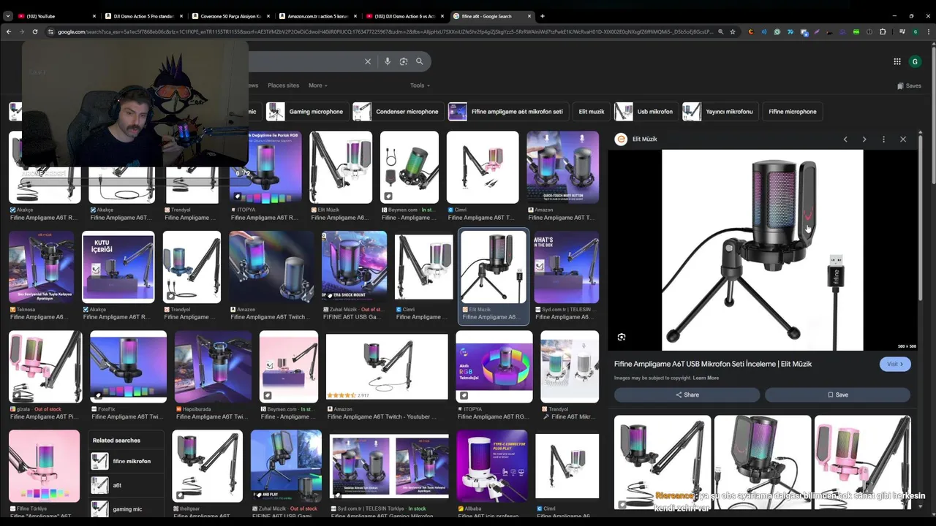Screen dimensions: 936x526
Task: Select related search fifine mikrofon
Action: pos(127,461)
